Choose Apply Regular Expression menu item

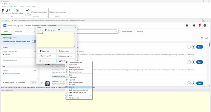[x=79, y=70]
